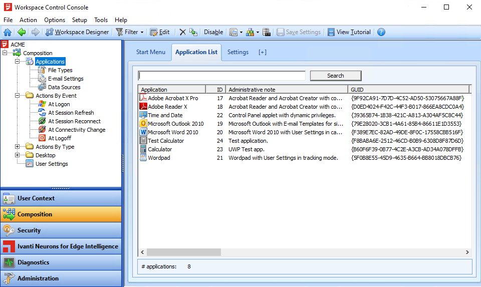Open Workspace Designer from toolbar

point(77,32)
